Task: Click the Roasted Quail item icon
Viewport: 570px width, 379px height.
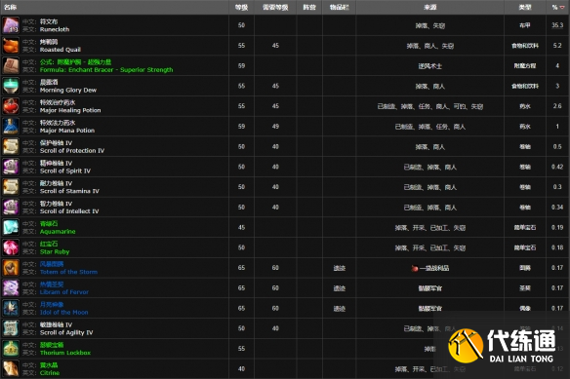Action: (x=11, y=46)
